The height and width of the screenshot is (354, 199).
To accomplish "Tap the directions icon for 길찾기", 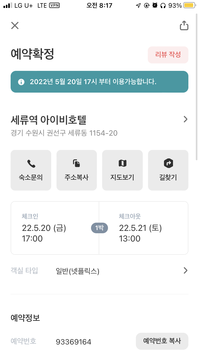I will [x=168, y=163].
